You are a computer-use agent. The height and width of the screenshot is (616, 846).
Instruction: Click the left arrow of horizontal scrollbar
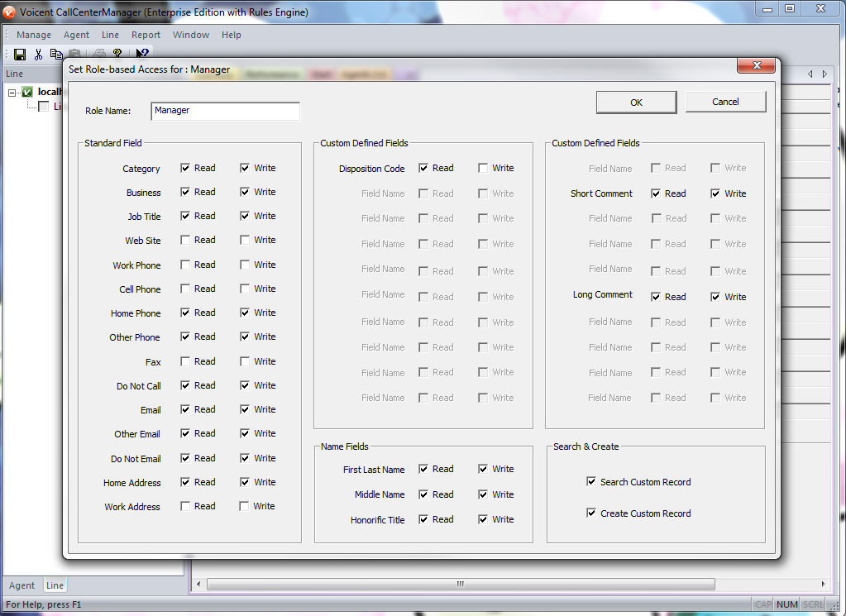click(198, 584)
